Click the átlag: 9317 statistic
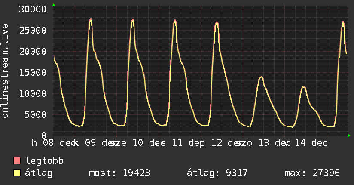The width and height of the screenshot is (354, 185). [x=217, y=173]
